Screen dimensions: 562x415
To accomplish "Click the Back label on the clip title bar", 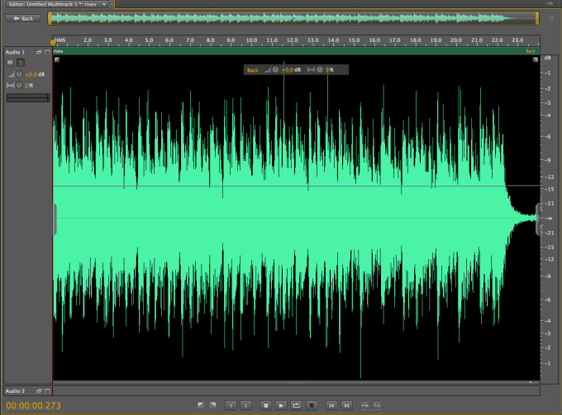I will (531, 51).
